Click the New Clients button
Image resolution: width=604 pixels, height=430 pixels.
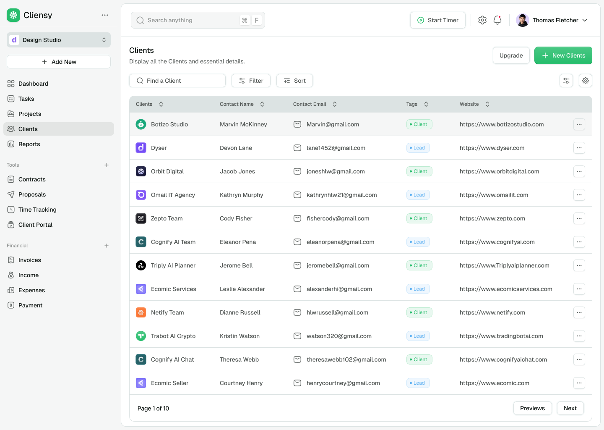coord(563,55)
